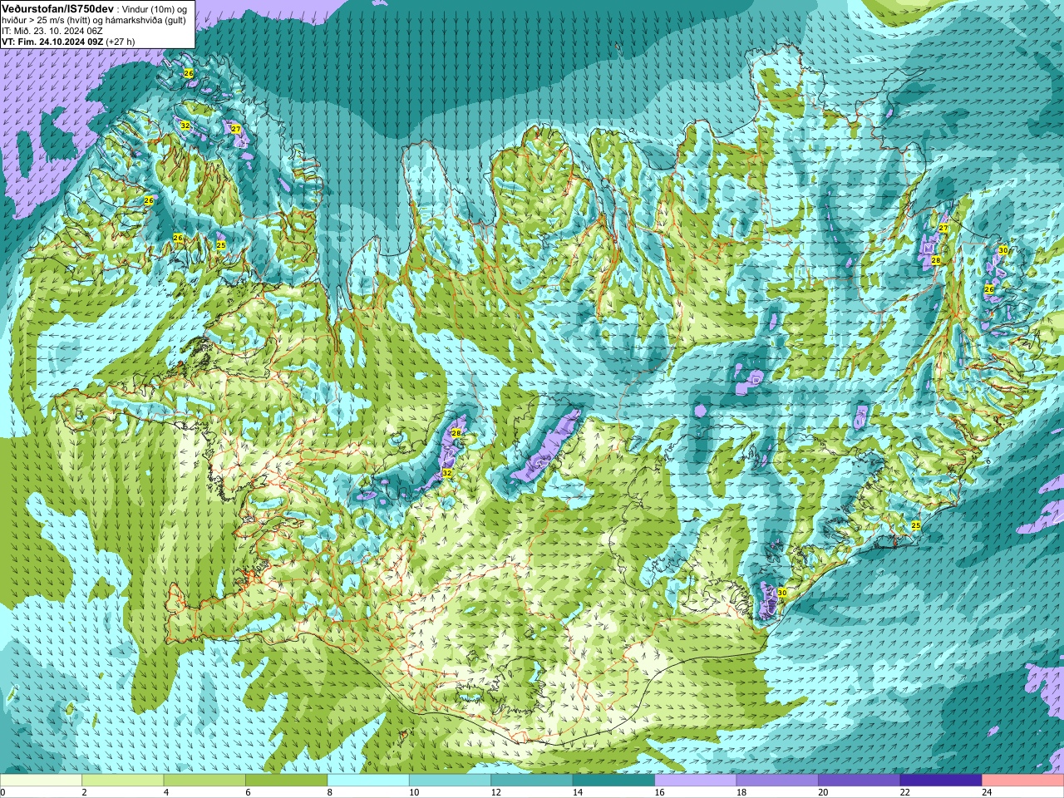Viewport: 1064px width, 798px height.
Task: Click the legend scale label '16'
Action: tap(658, 792)
